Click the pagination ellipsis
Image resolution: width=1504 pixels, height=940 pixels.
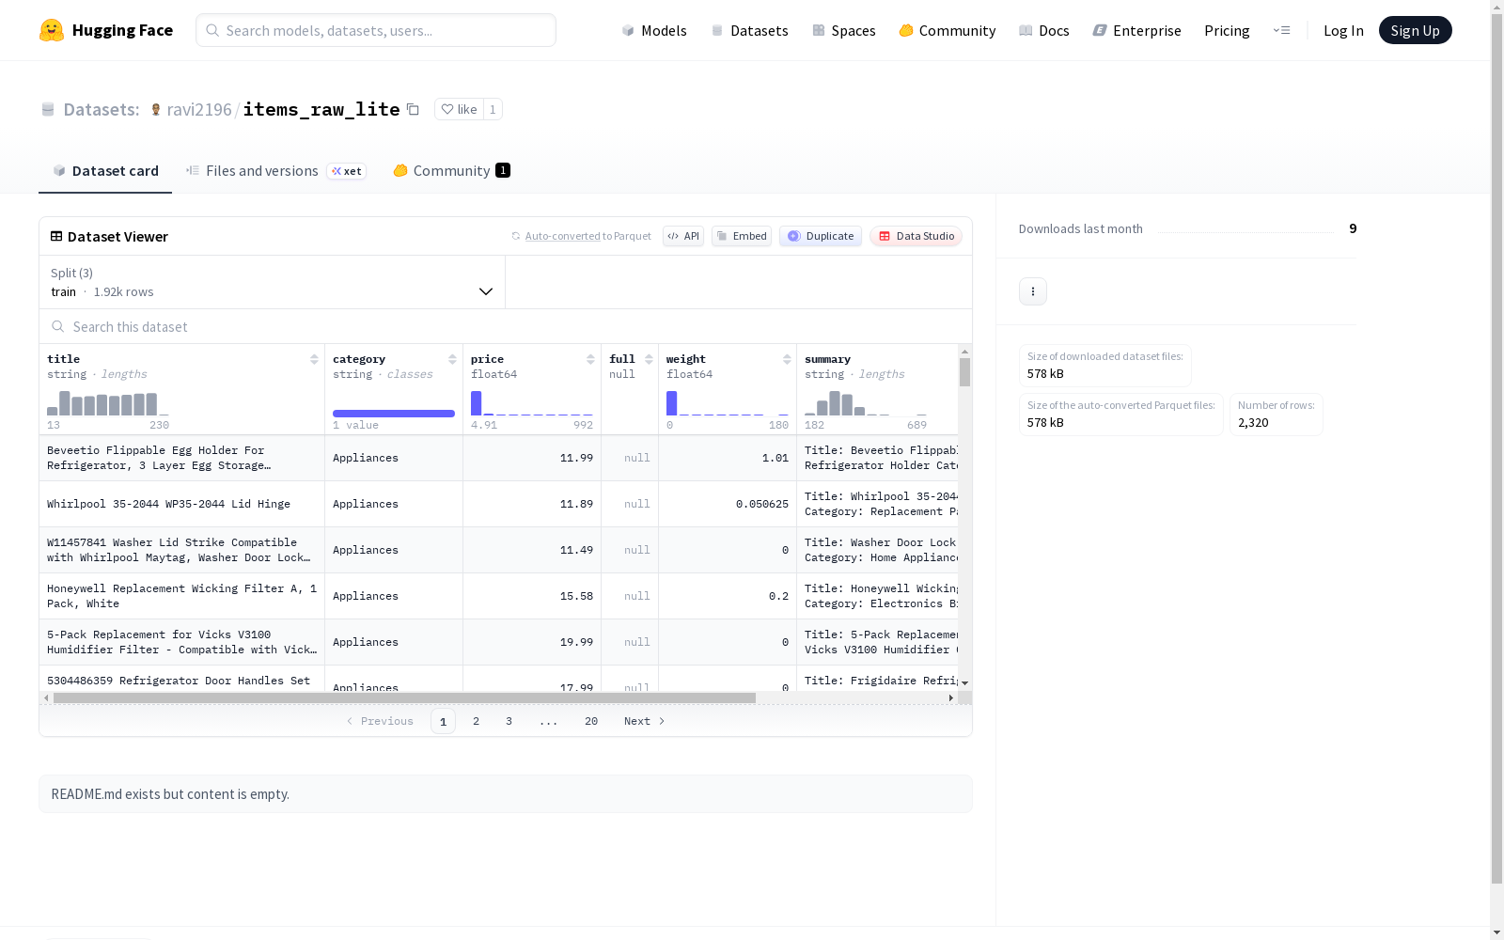pos(549,721)
